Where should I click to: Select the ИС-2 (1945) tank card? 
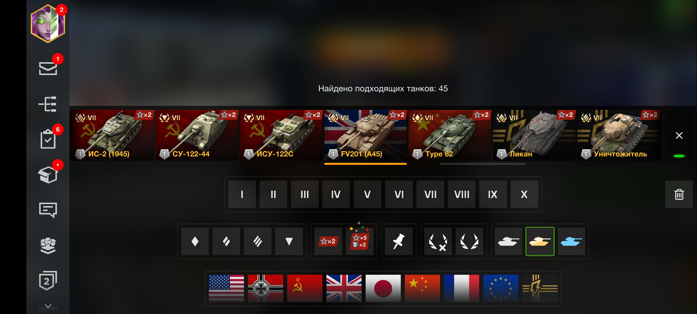[112, 135]
